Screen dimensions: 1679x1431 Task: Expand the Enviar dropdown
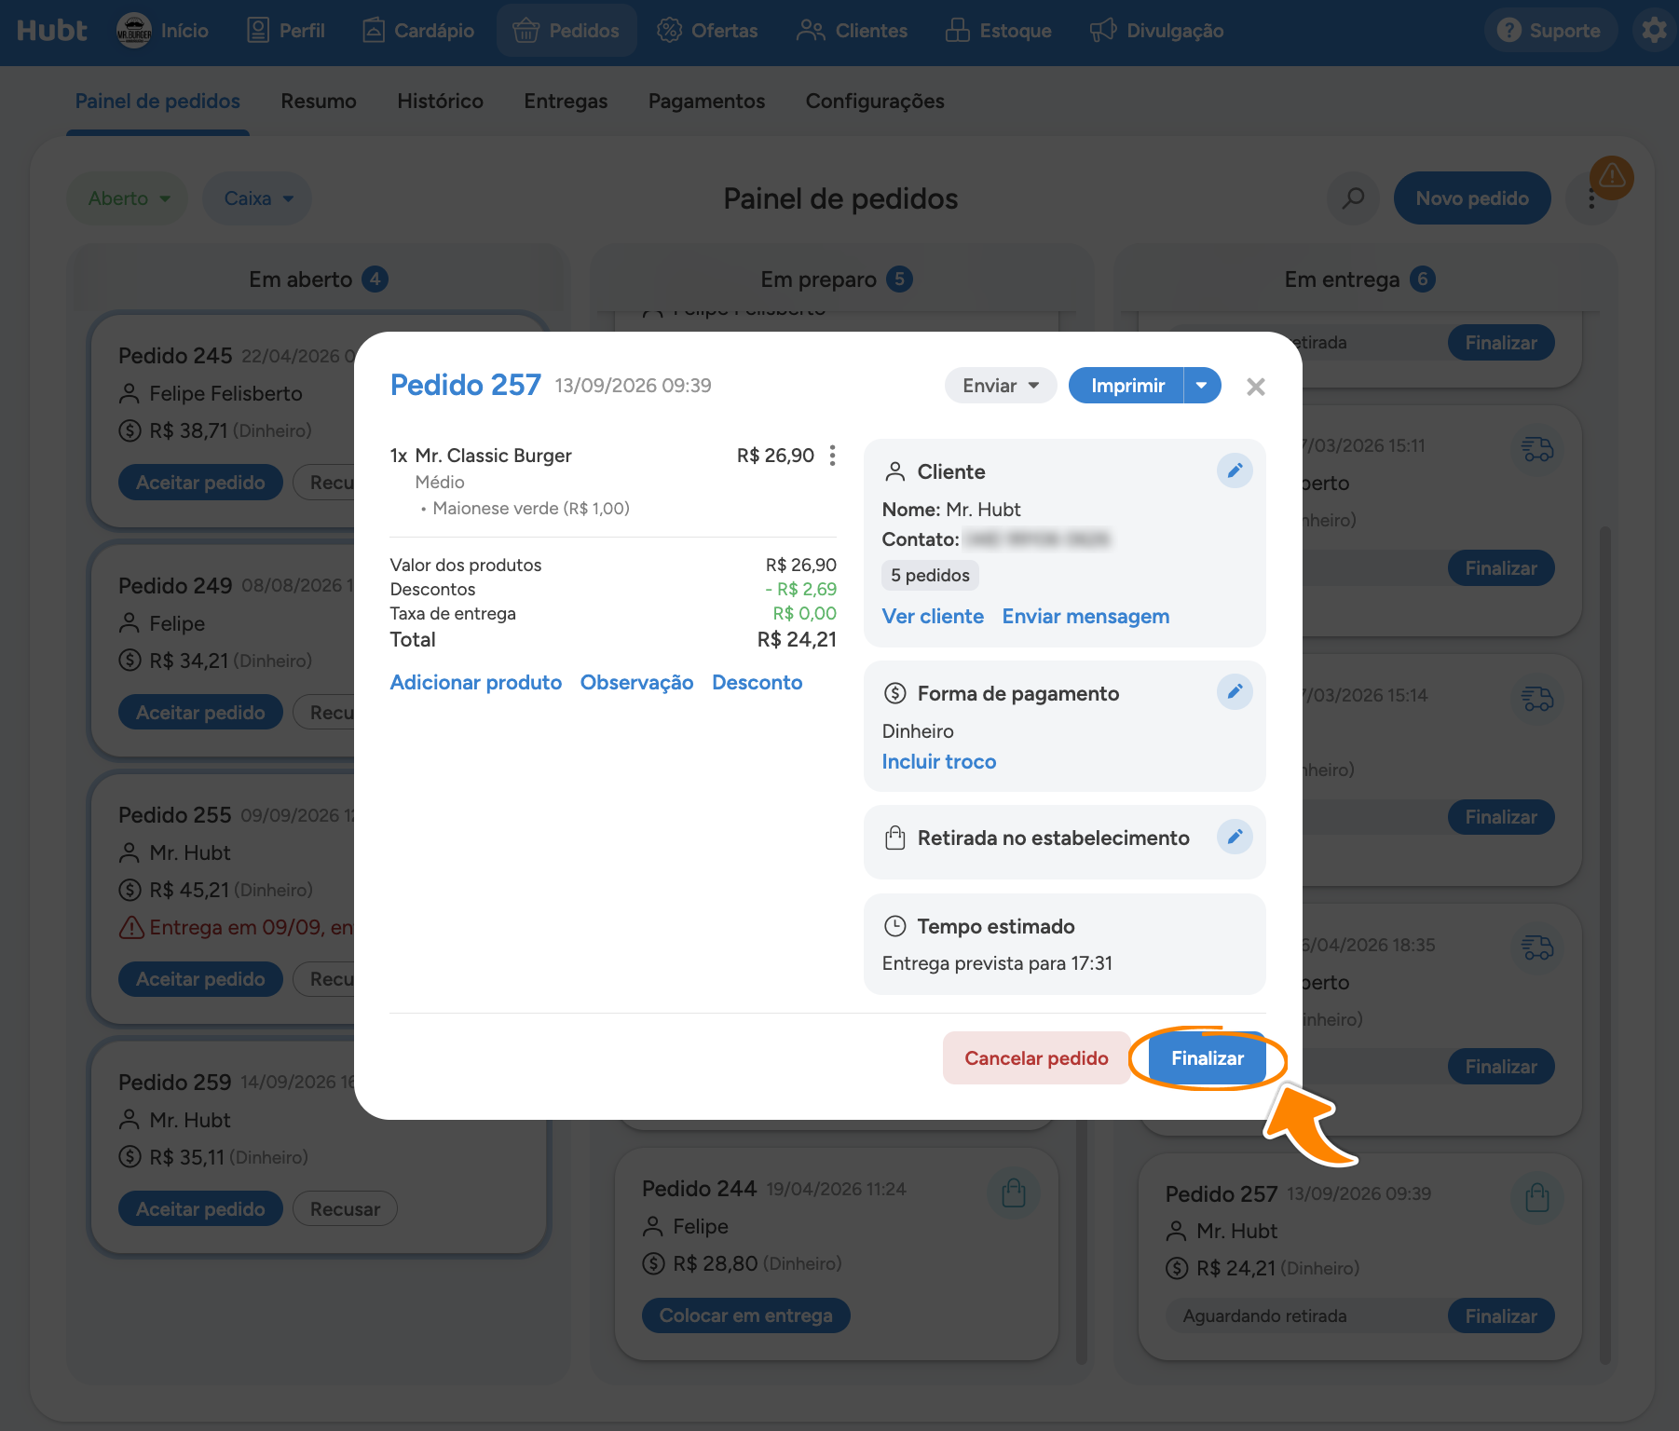coord(1001,386)
